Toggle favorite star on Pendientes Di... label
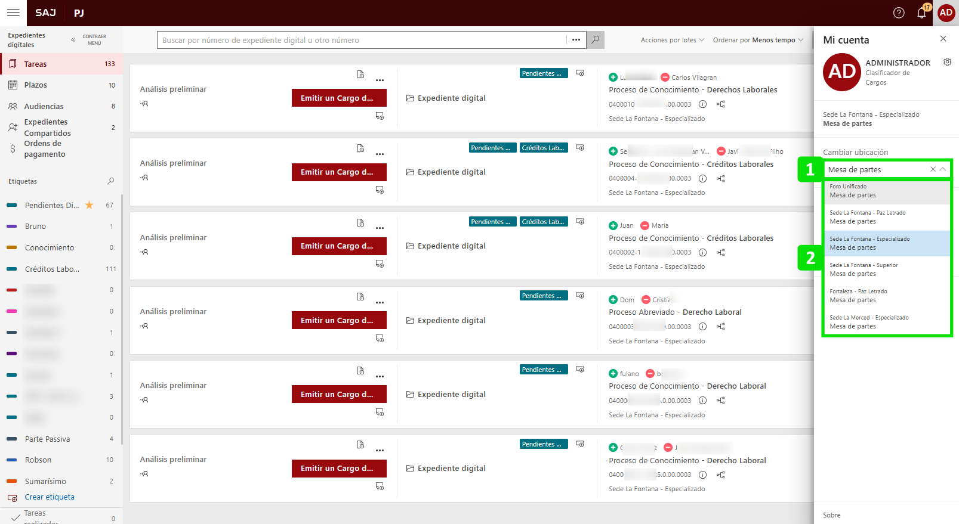Viewport: 959px width, 524px height. pyautogui.click(x=90, y=205)
